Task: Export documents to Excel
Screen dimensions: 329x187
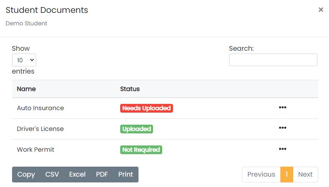Action: [77, 175]
